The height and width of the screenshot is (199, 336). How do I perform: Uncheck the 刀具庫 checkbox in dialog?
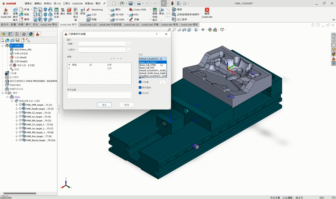pyautogui.click(x=140, y=82)
